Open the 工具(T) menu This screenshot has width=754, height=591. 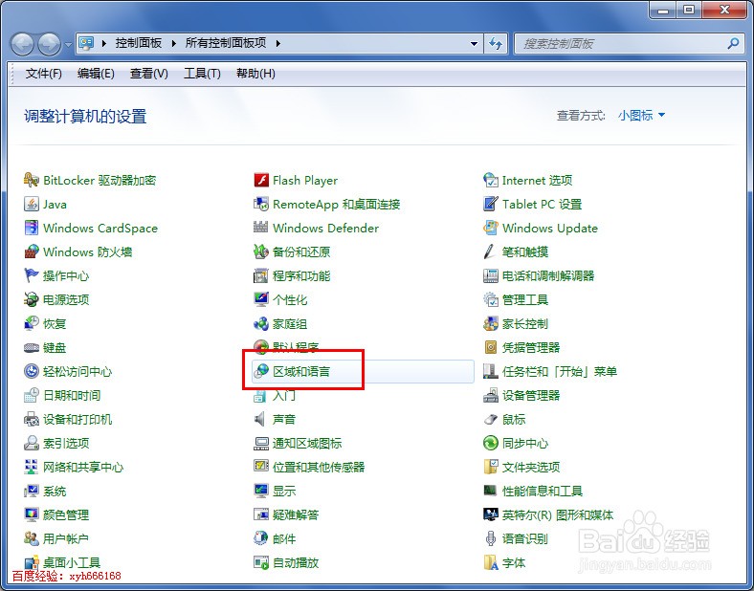tap(202, 74)
